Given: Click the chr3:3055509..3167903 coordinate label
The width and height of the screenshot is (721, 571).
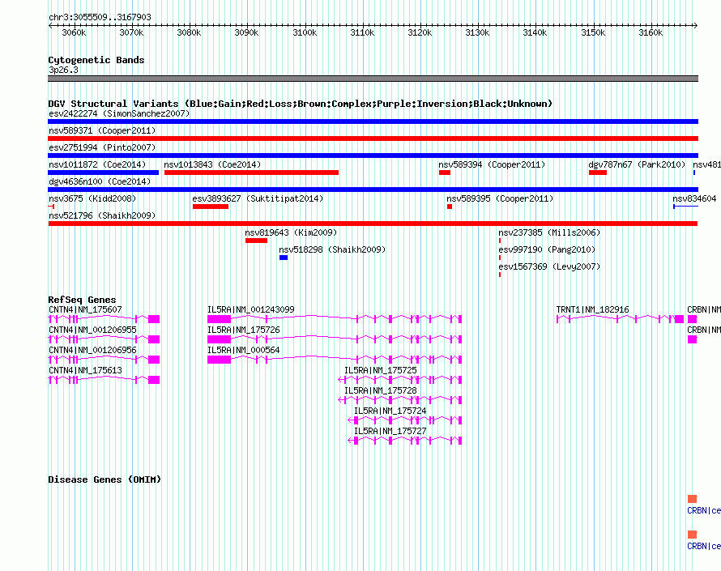Looking at the screenshot, I should click(x=100, y=17).
